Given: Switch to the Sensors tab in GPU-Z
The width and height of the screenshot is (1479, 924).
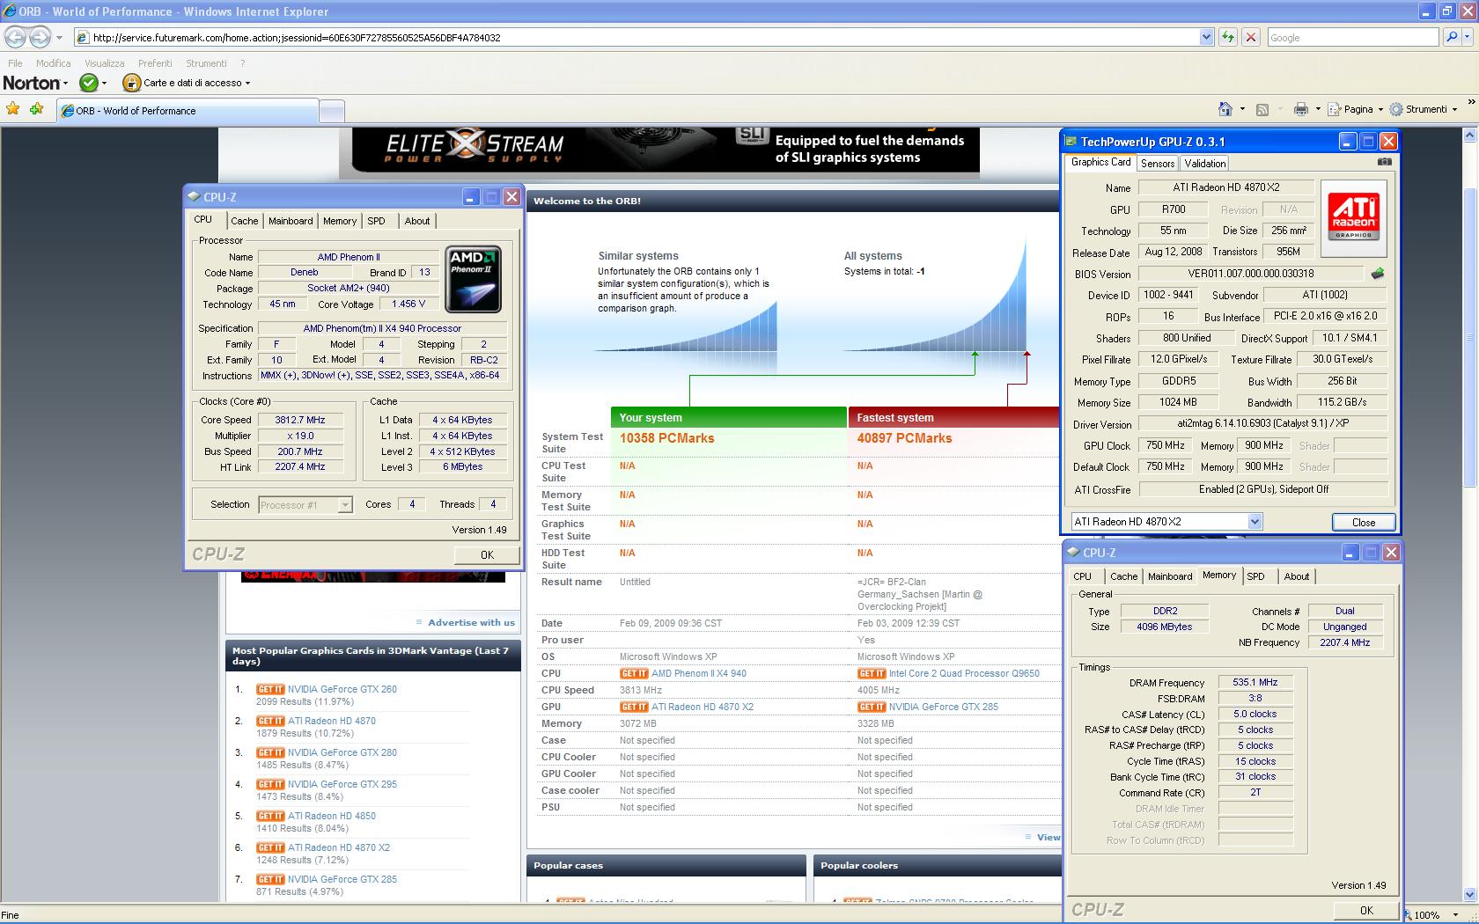Looking at the screenshot, I should [x=1158, y=163].
